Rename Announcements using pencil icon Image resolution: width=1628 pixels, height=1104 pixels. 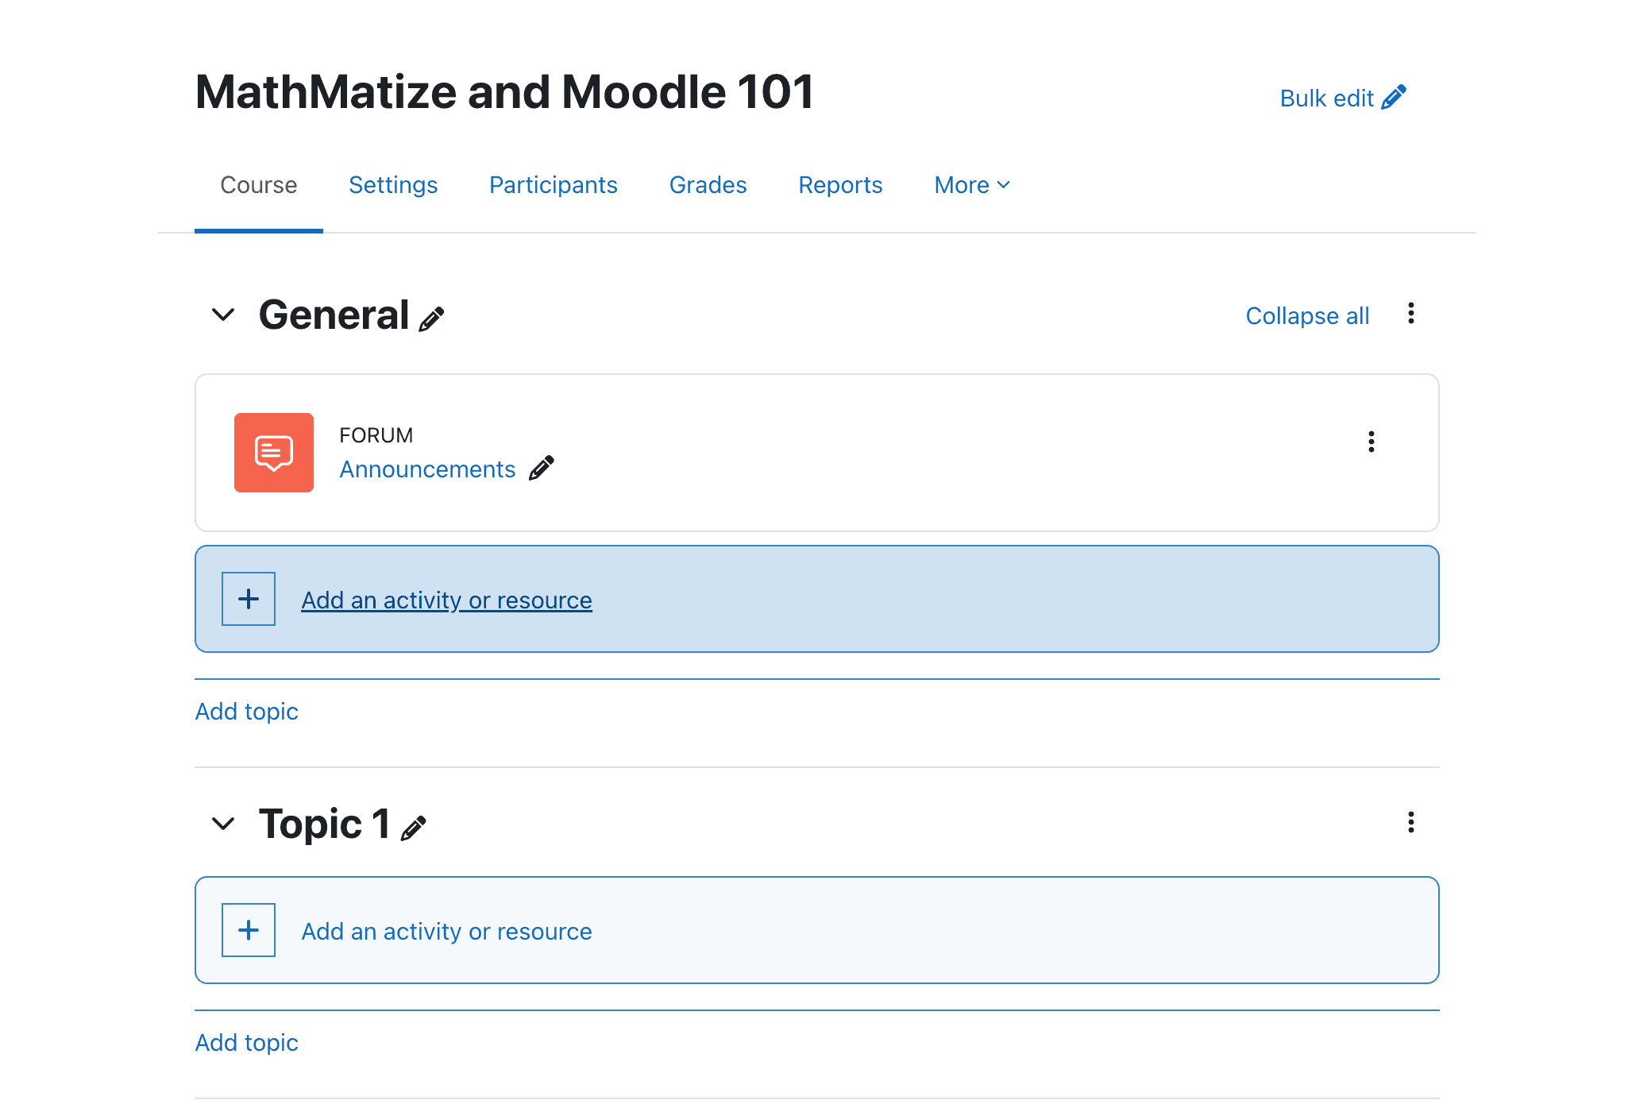click(x=542, y=469)
